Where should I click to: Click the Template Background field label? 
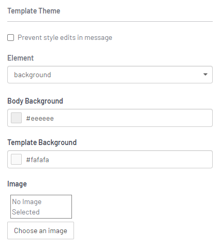[x=42, y=142]
